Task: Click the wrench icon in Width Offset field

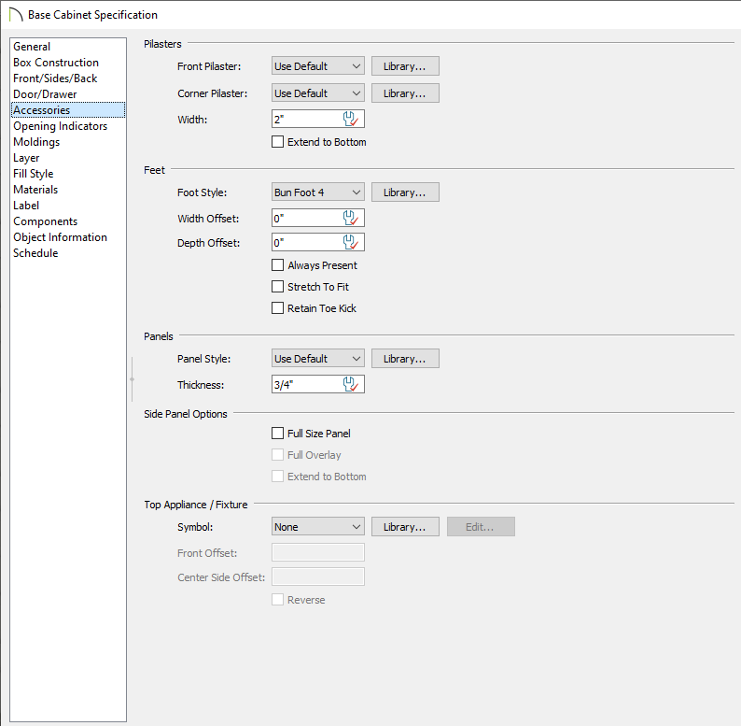Action: click(351, 218)
